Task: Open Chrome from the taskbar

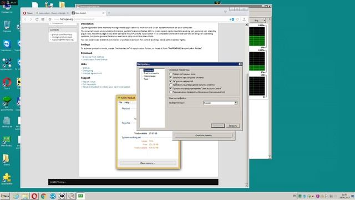Action: pyautogui.click(x=43, y=196)
